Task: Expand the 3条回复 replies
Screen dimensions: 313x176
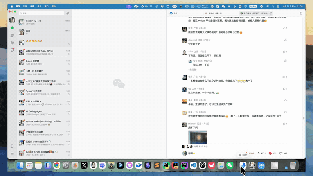Action: click(x=193, y=70)
